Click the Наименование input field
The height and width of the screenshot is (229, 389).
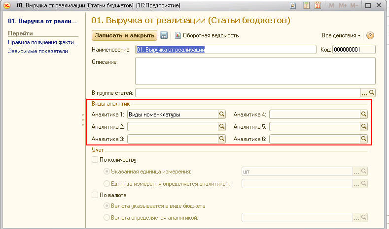[x=226, y=50]
